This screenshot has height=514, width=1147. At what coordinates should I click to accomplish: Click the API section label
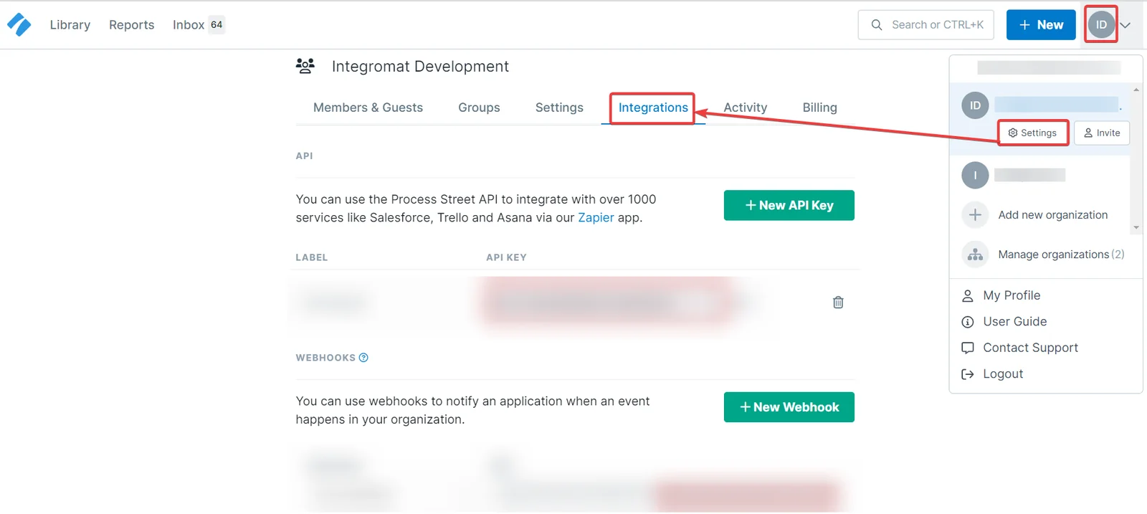304,156
